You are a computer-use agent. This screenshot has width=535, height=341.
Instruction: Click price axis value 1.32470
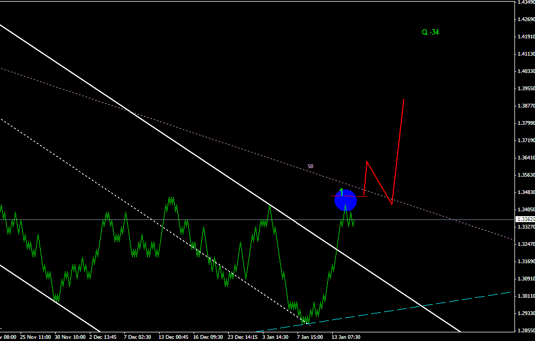[x=526, y=244]
